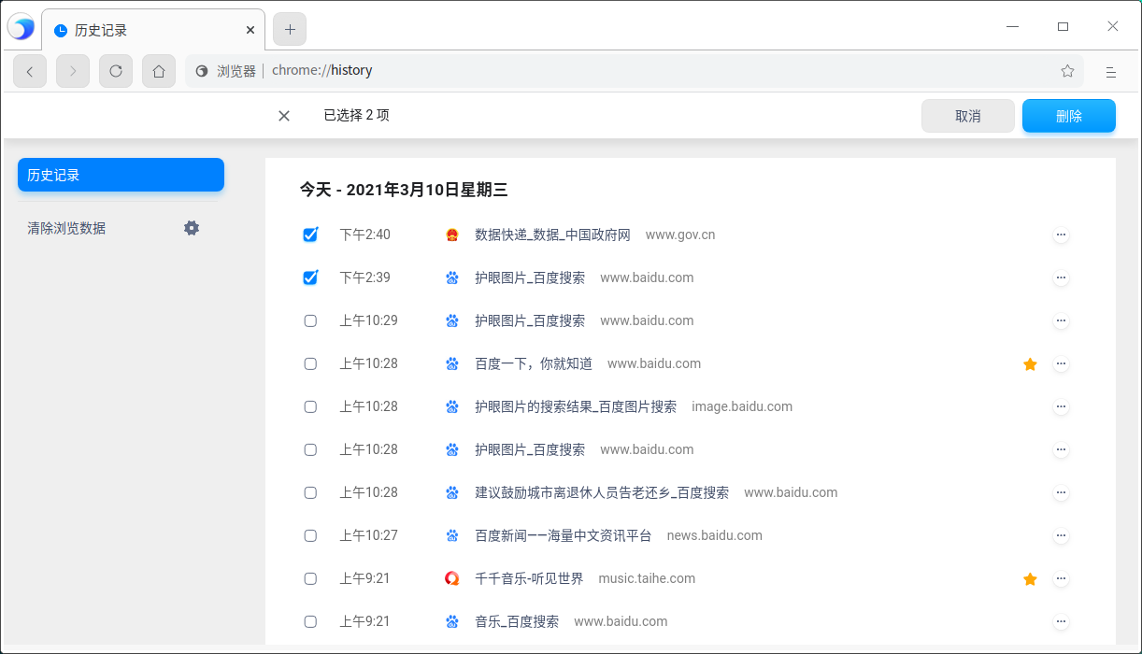Click the news.baidu.com domain text
Screen dimensions: 1142x654
[715, 535]
